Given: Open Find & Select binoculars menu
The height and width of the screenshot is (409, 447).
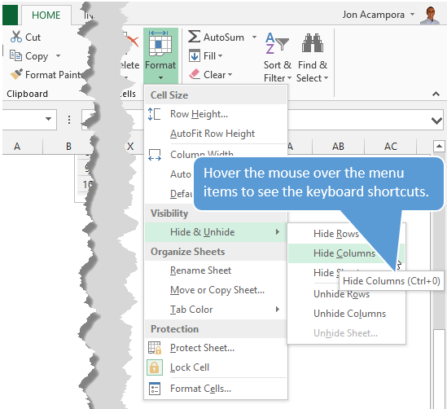Looking at the screenshot, I should coord(313,57).
